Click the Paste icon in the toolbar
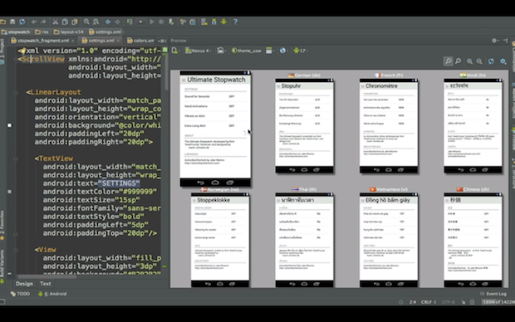515x322 pixels. tap(75, 22)
